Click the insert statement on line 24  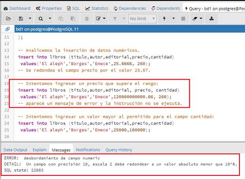[96, 123]
